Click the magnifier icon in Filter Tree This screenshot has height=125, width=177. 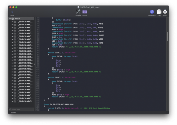10,109
